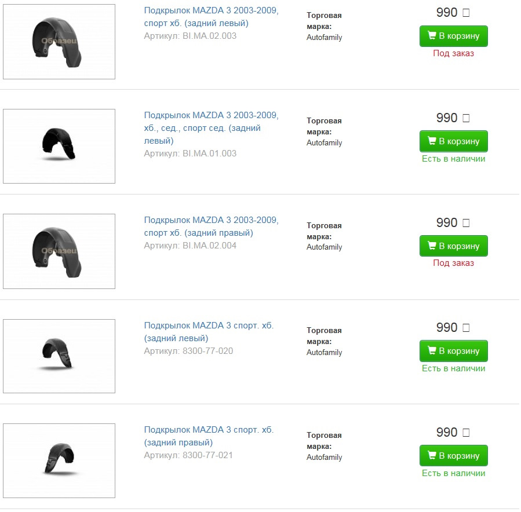Screen dimensions: 521x512
Task: Open thumbnail of fender liner BI.MA.02.004
Action: (59, 251)
